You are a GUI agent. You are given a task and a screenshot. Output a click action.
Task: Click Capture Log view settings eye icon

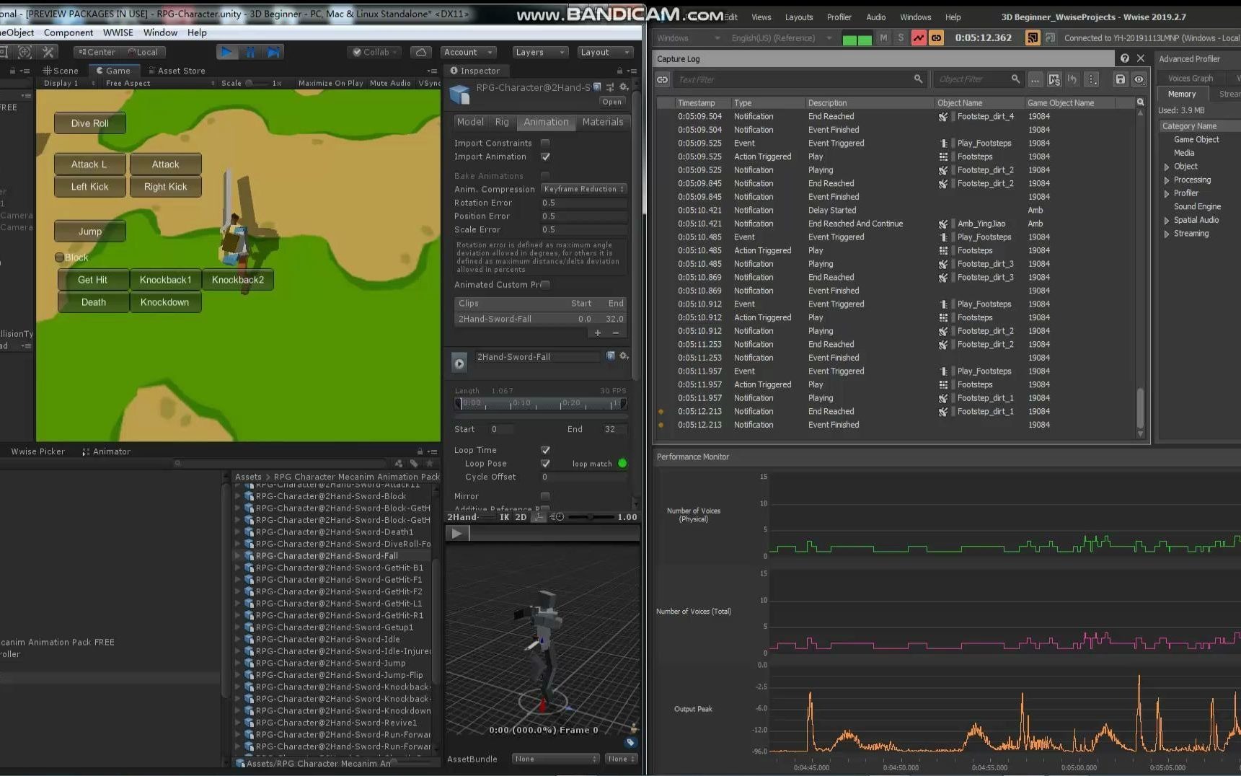(1139, 79)
